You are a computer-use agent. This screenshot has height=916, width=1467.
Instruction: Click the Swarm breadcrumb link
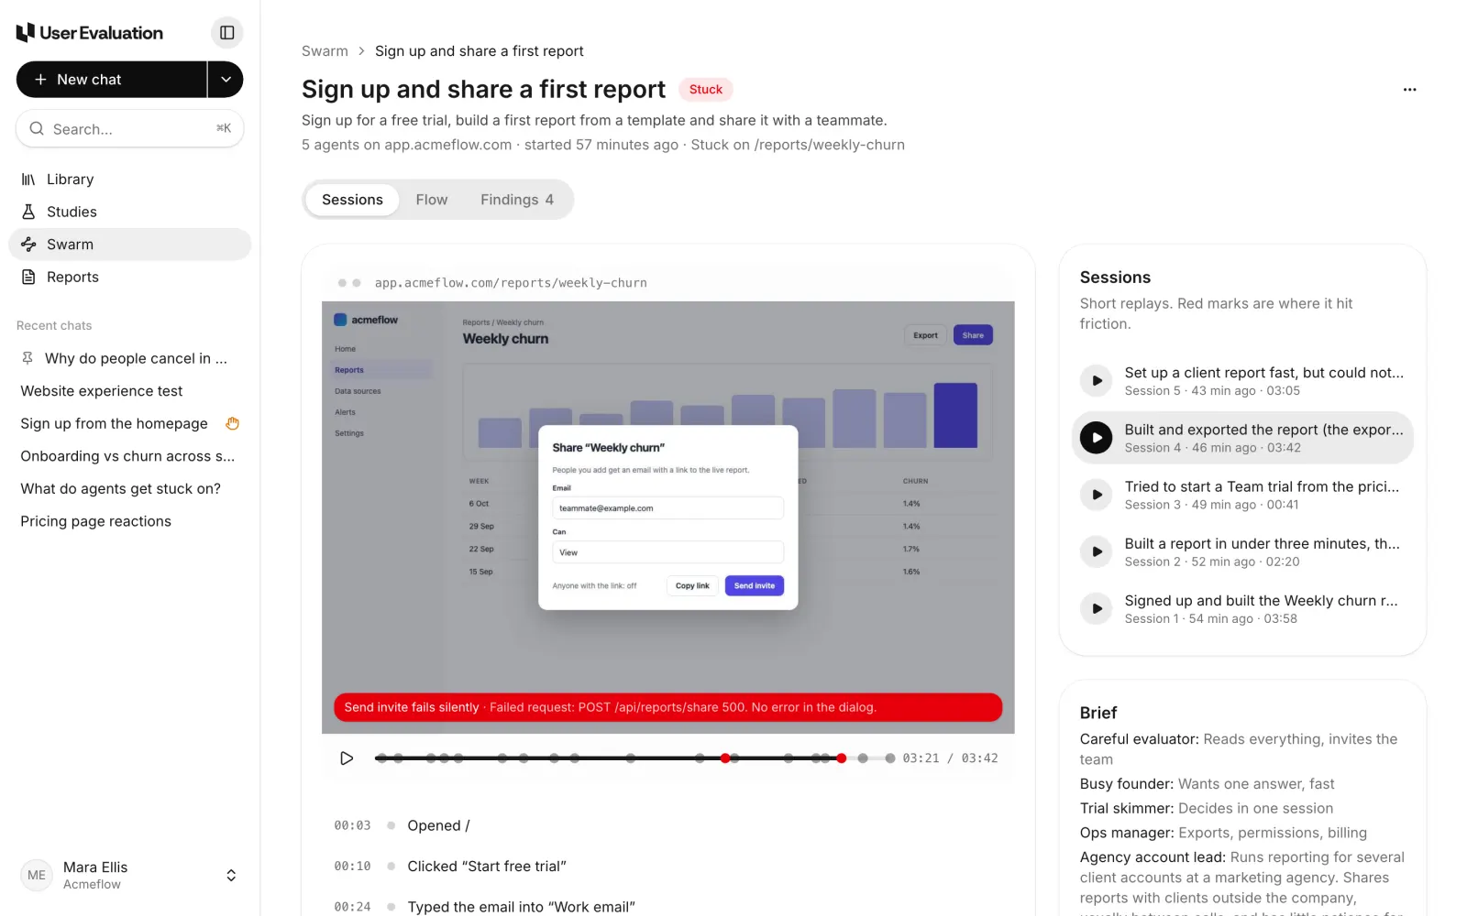[x=325, y=51]
